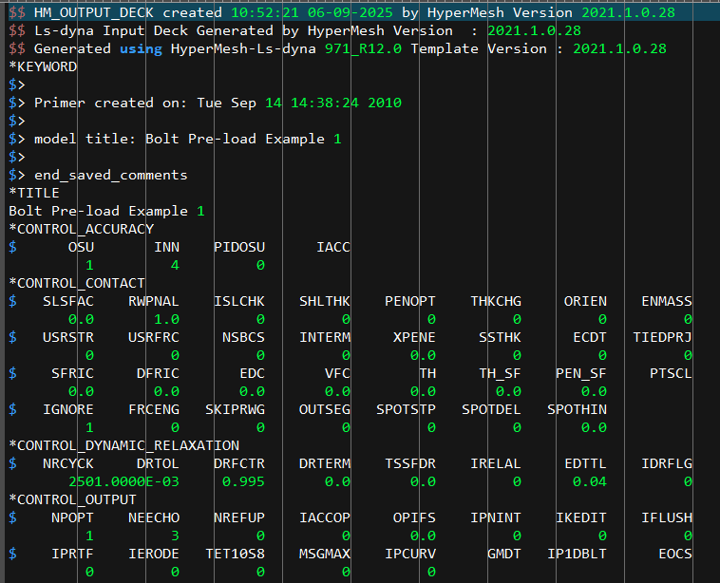Select the *CONTROL_ACCURACY keyword
720x583 pixels.
point(82,229)
